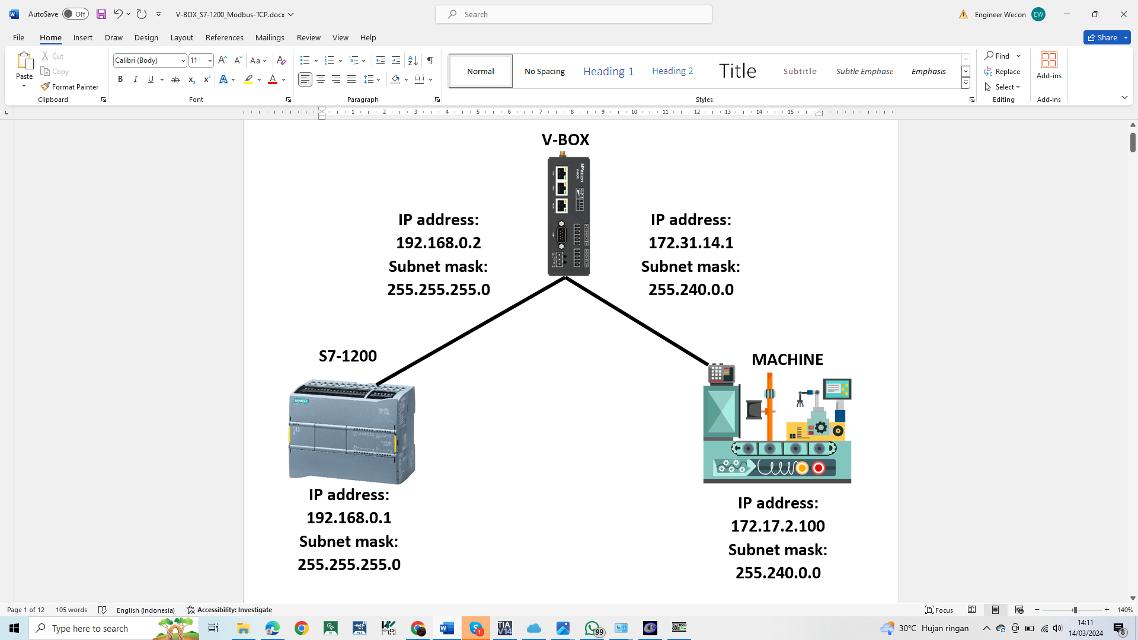This screenshot has width=1138, height=640.
Task: Click the Save icon in title bar
Action: tap(101, 14)
